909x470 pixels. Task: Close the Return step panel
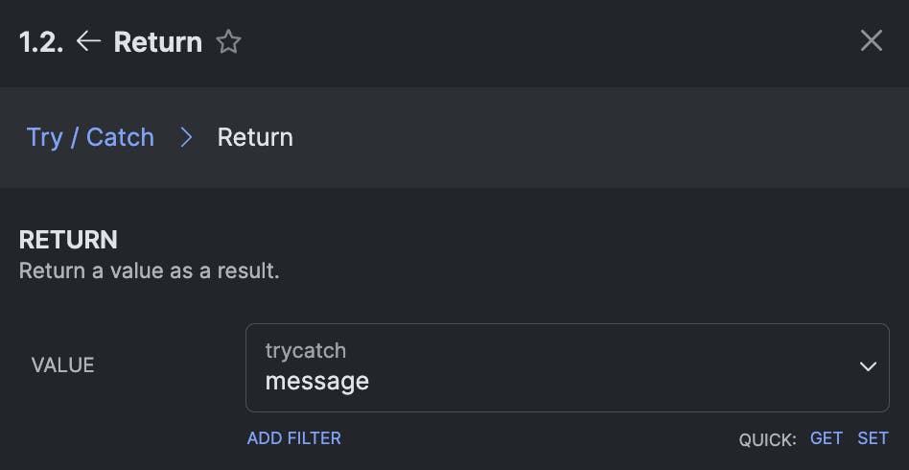[871, 40]
